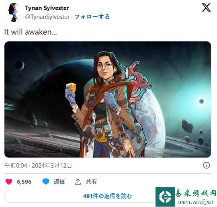Image resolution: width=217 pixels, height=207 pixels.
Task: Click the share upload arrow icon
Action: [x=78, y=182]
